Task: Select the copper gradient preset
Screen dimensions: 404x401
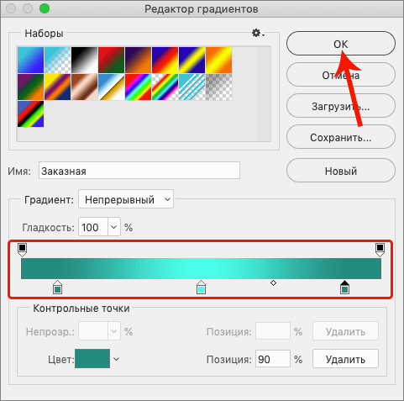Action: tap(84, 87)
